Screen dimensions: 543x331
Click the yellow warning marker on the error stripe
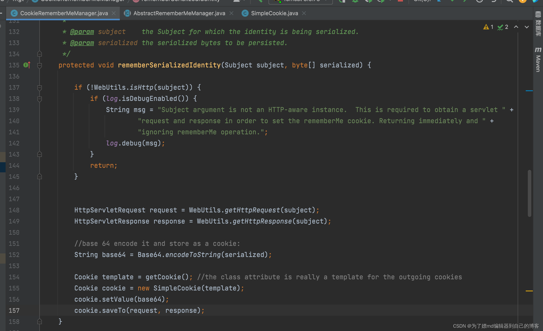(x=529, y=291)
